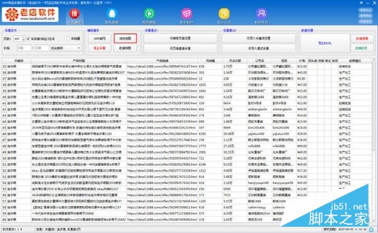This screenshot has width=378, height=233.
Task: Click the minimum price input field
Action: (24, 48)
